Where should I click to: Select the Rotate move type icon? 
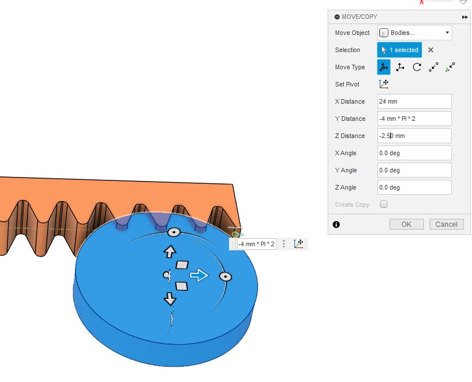pyautogui.click(x=417, y=67)
